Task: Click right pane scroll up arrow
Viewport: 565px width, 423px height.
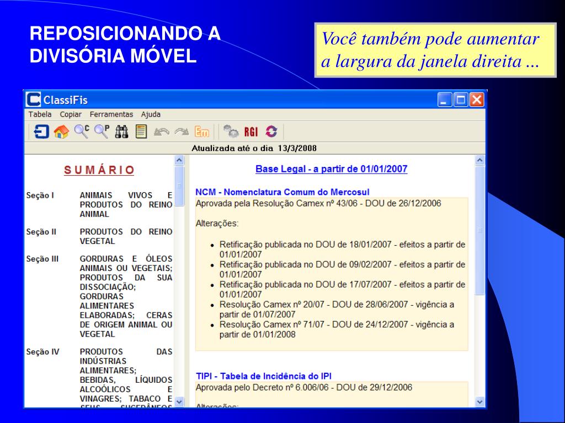Action: click(x=479, y=160)
